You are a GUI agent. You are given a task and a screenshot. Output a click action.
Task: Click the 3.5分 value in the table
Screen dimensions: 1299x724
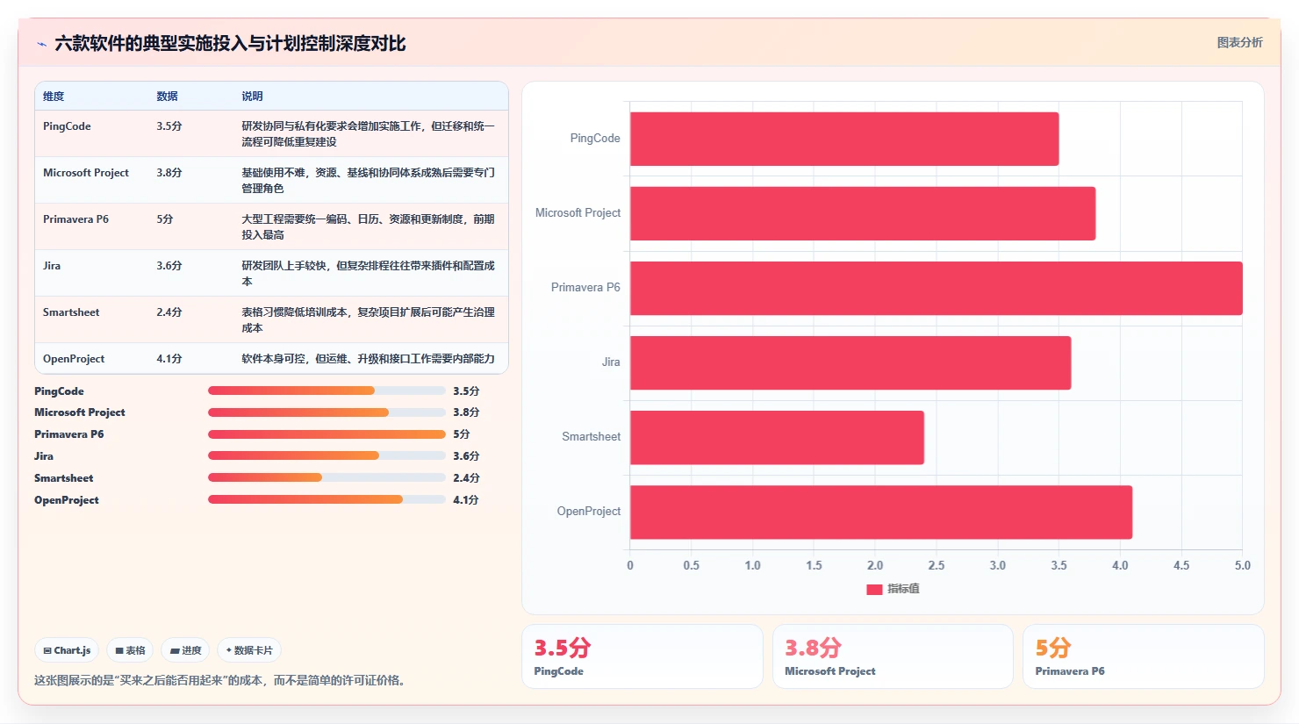point(169,126)
